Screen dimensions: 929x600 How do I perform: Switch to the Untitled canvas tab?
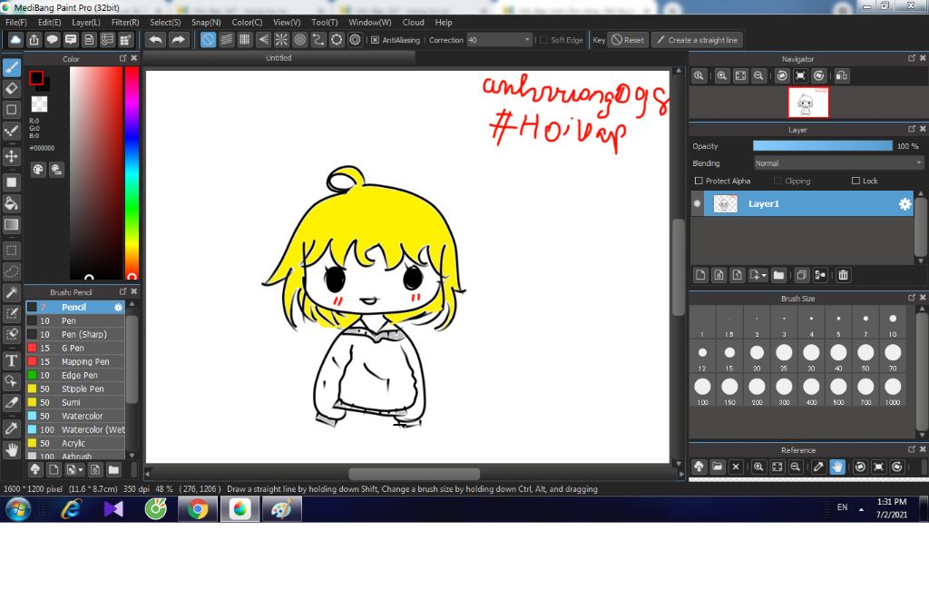[x=279, y=57]
